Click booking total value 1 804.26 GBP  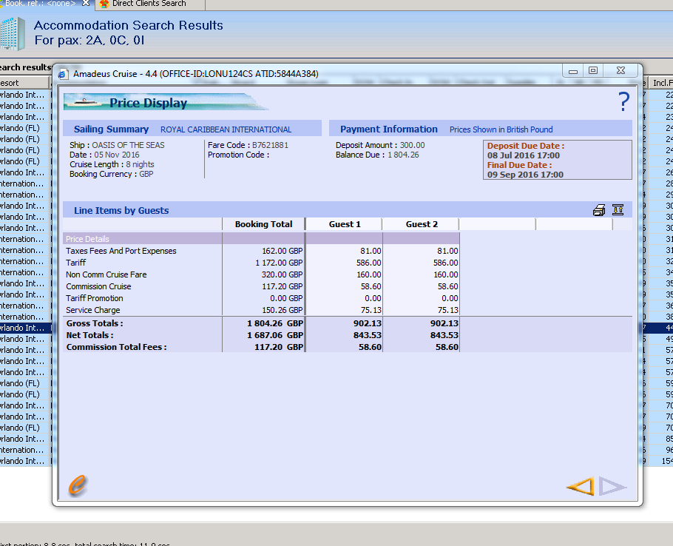274,323
